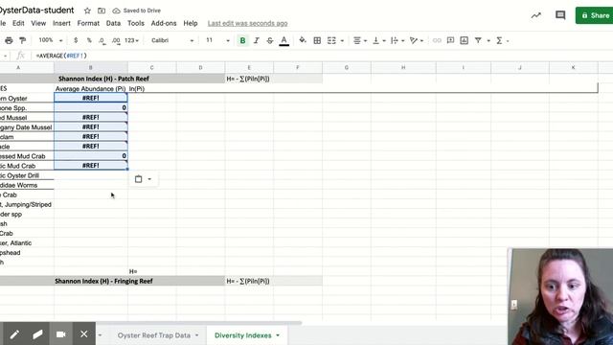Select the Paint format tool
The width and height of the screenshot is (613, 345).
[x=23, y=40]
